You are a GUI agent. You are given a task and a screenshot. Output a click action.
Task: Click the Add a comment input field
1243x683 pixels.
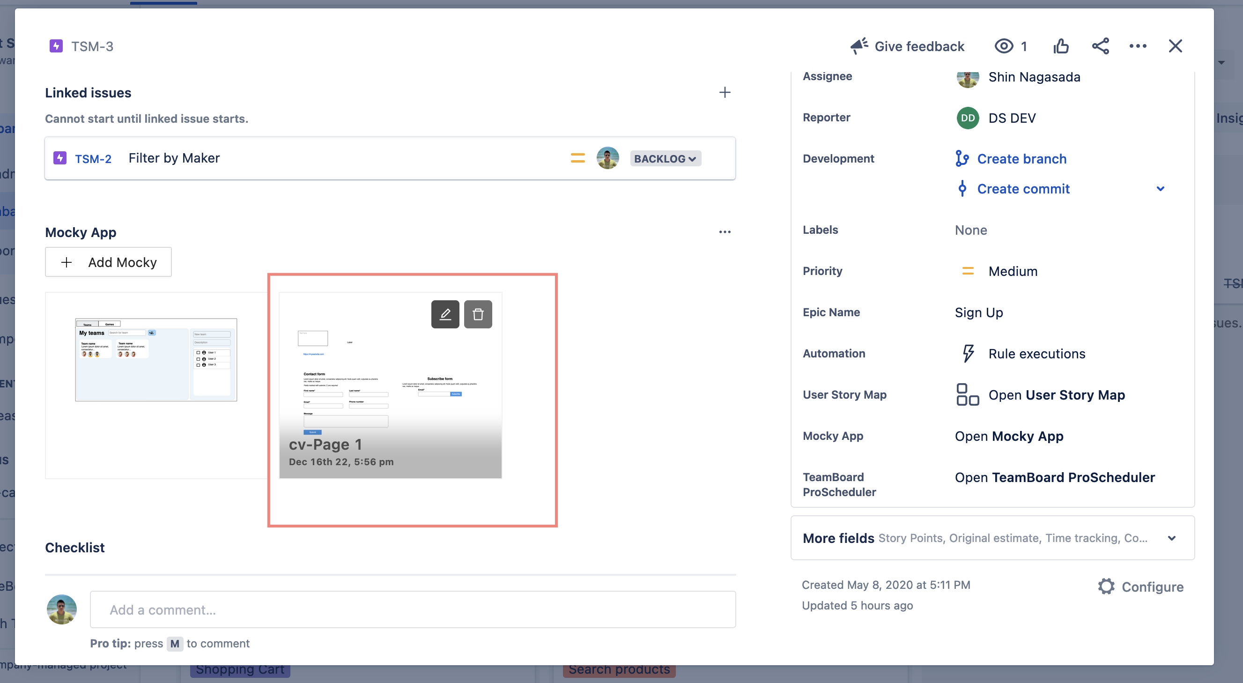[413, 609]
